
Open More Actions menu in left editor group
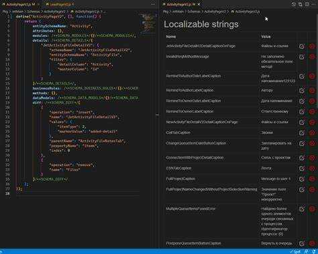(153, 4)
